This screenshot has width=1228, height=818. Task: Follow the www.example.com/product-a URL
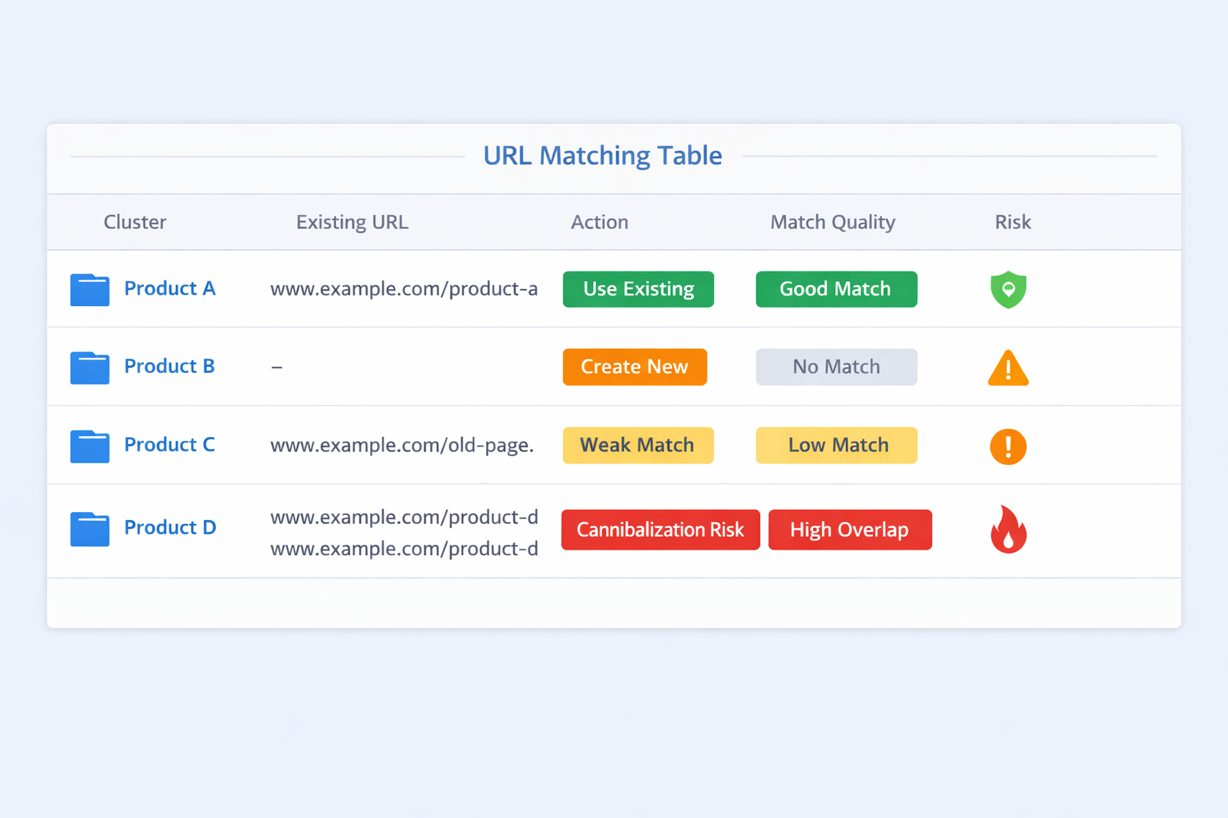pyautogui.click(x=404, y=288)
